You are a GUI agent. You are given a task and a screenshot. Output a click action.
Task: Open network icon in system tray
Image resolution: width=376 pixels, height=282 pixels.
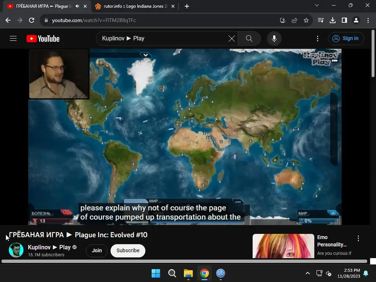319,273
